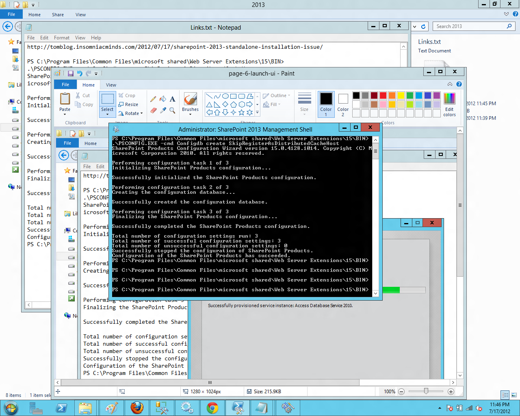Screen dimensions: 520x416
Task: Select the Fill with color bucket tool
Action: click(x=162, y=98)
